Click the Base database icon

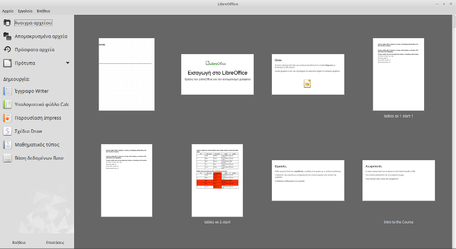coord(7,158)
